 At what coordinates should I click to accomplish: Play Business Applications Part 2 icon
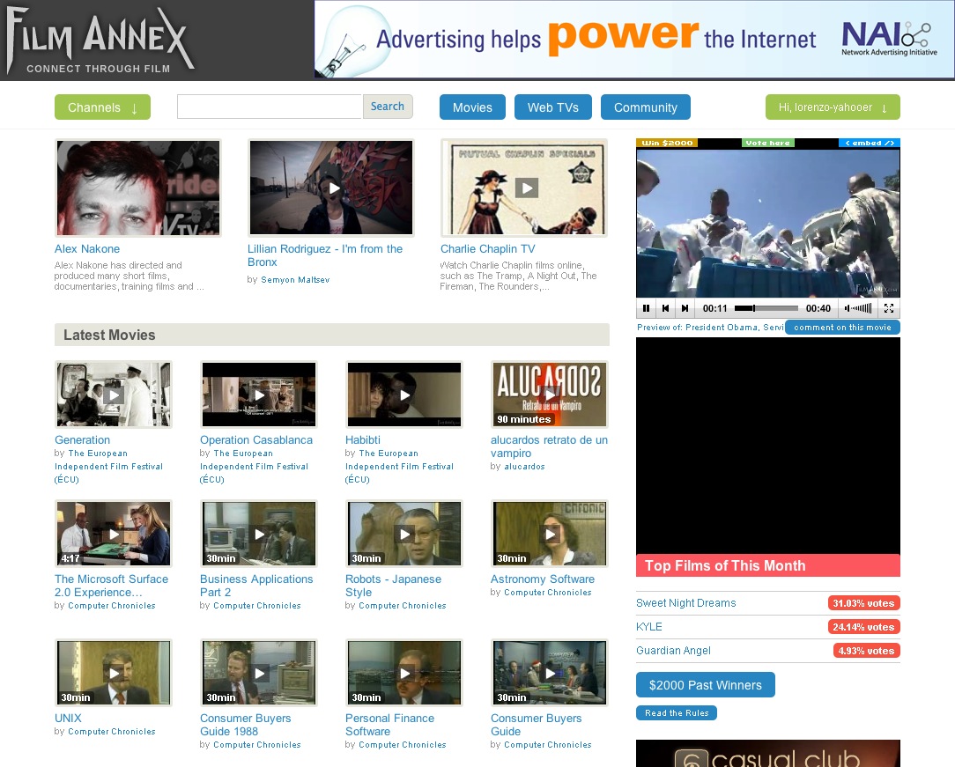click(260, 535)
